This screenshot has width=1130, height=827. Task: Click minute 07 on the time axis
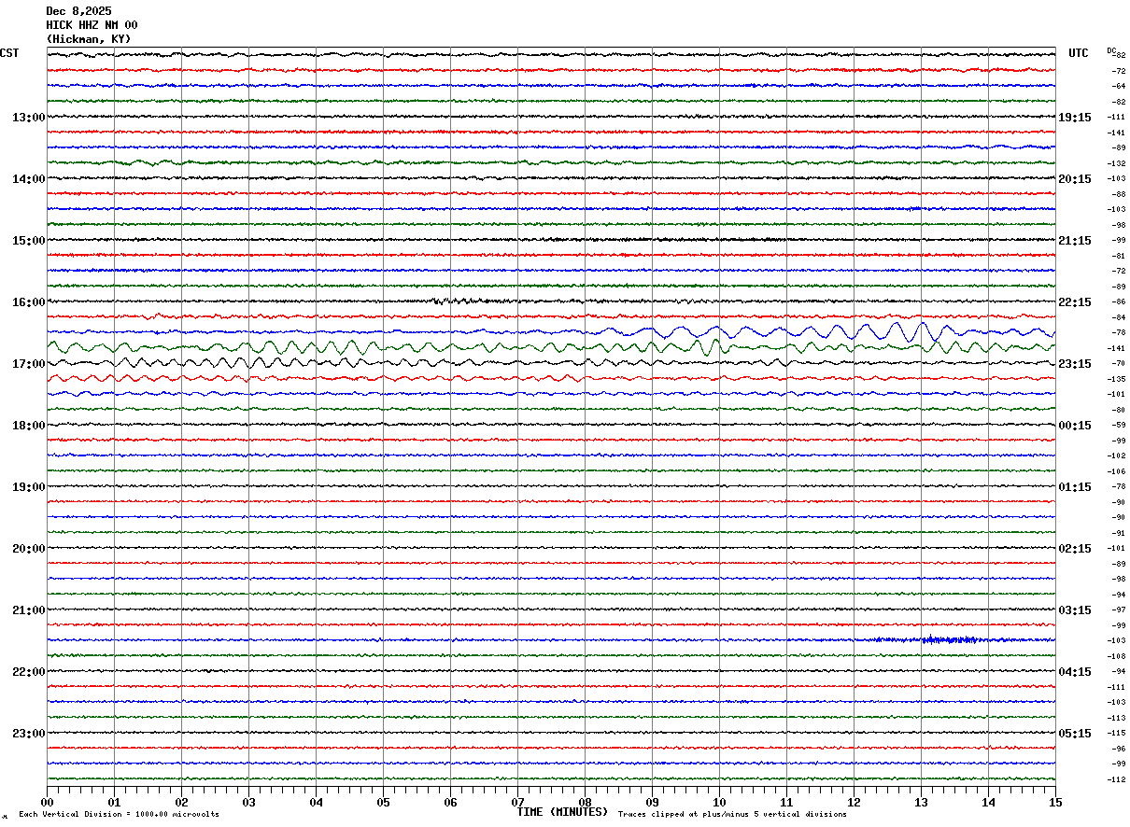click(x=517, y=802)
